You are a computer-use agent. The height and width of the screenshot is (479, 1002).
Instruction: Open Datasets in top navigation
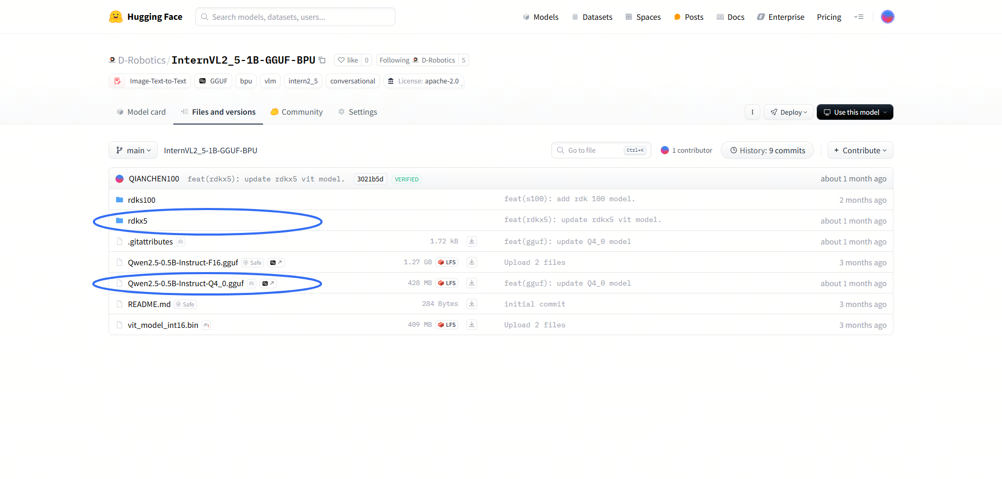tap(592, 17)
